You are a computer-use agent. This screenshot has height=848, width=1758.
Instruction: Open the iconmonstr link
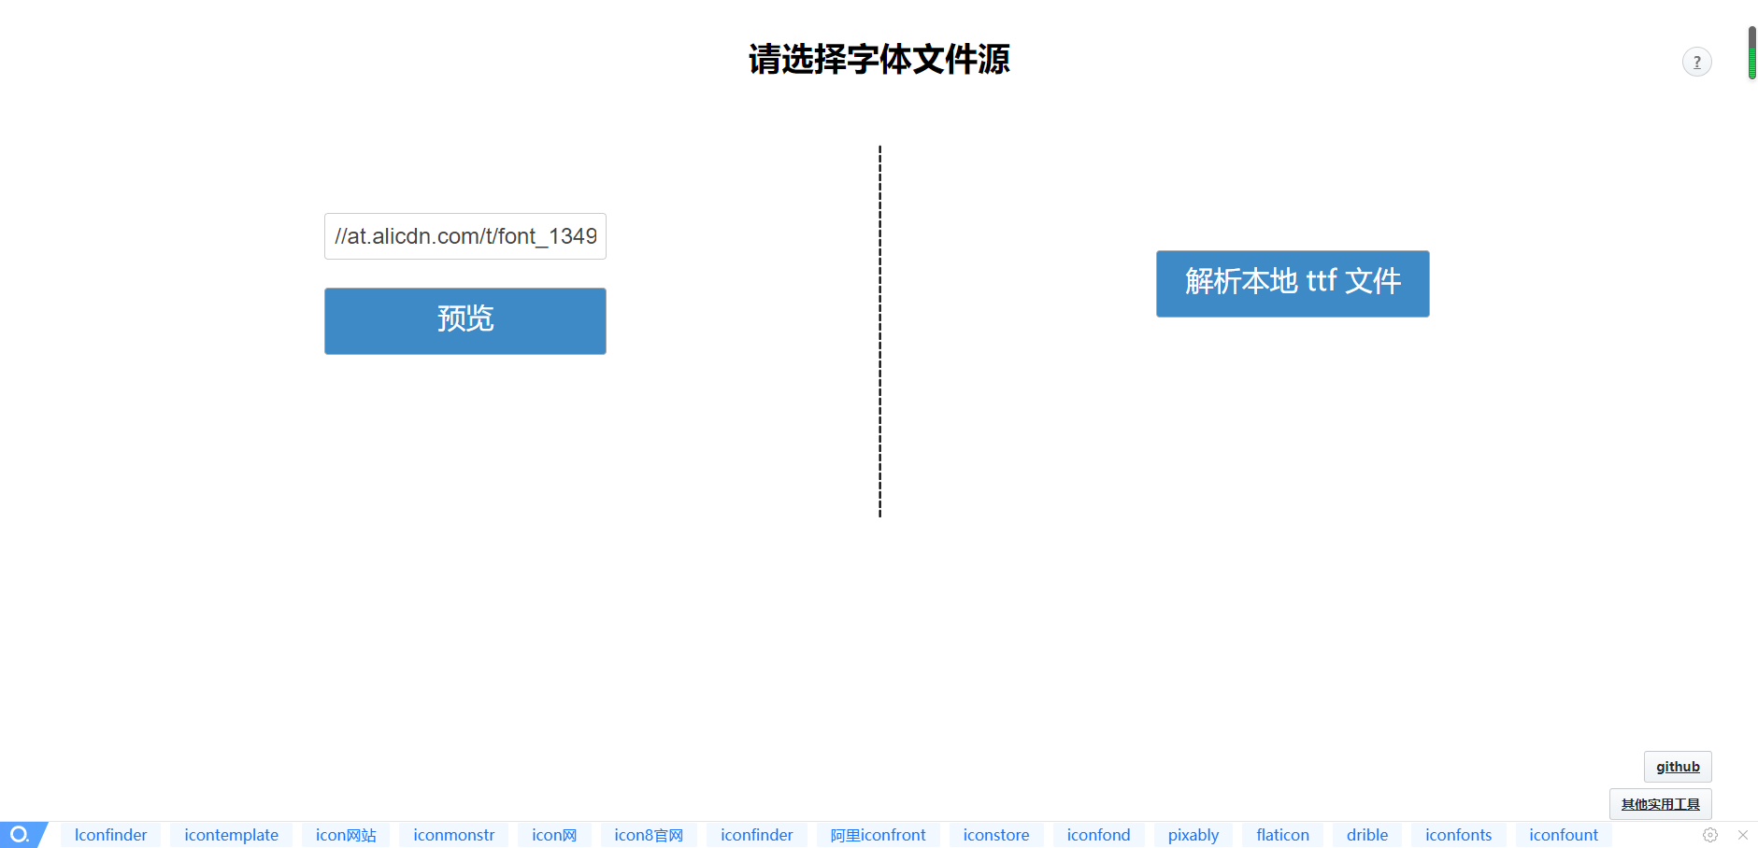pos(454,834)
